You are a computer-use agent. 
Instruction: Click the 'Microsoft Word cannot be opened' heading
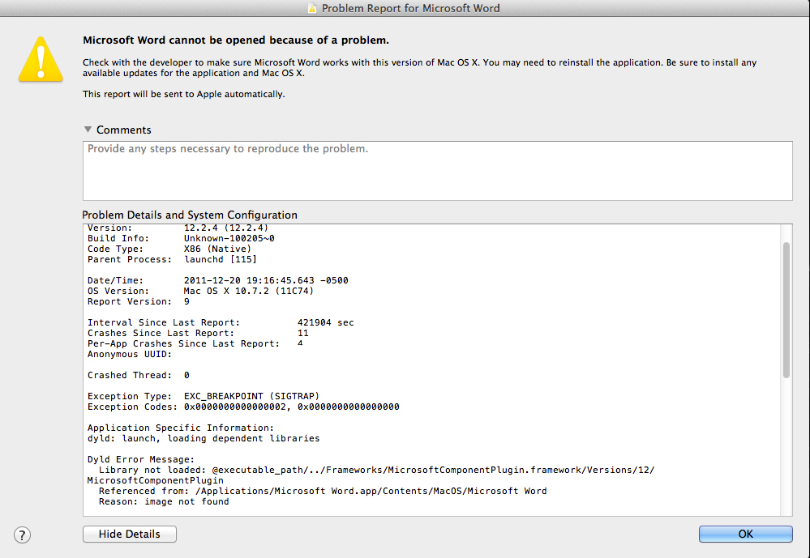click(x=236, y=40)
